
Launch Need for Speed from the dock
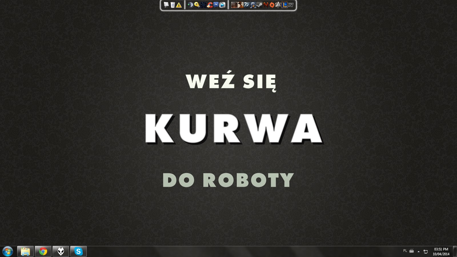pos(247,5)
